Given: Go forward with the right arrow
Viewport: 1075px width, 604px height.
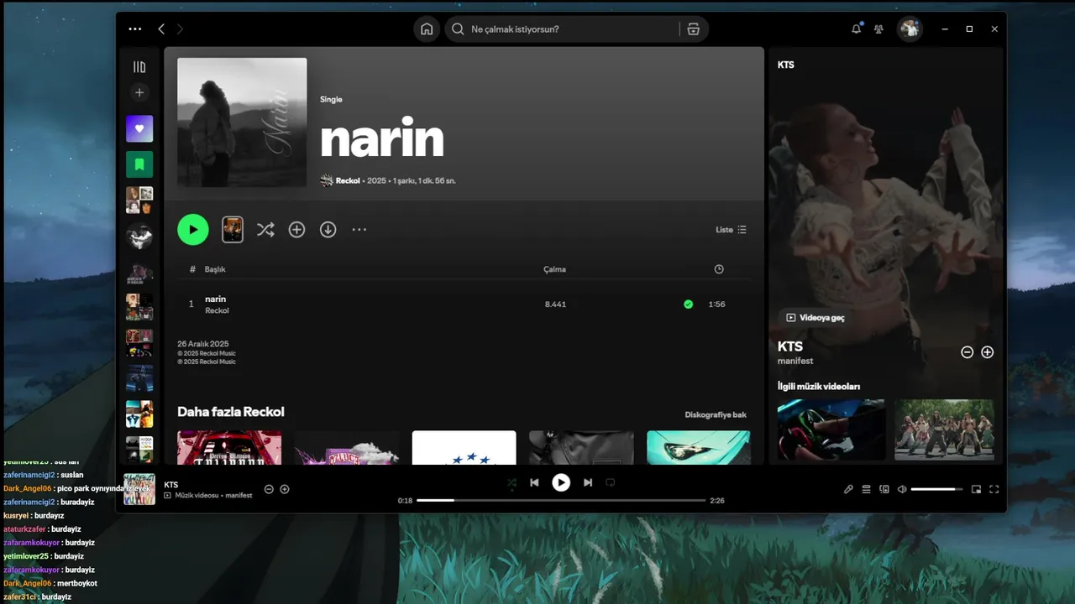Looking at the screenshot, I should coord(180,29).
